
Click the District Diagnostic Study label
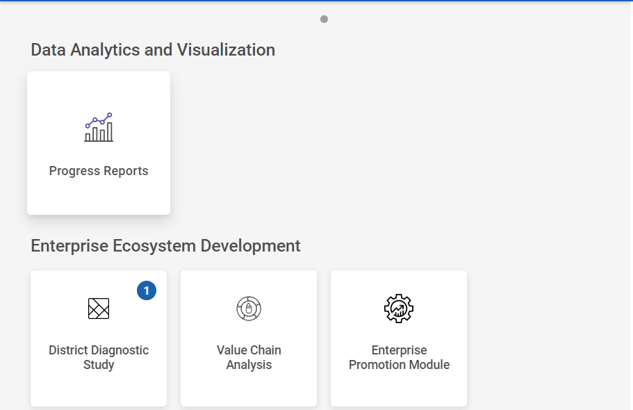click(99, 357)
